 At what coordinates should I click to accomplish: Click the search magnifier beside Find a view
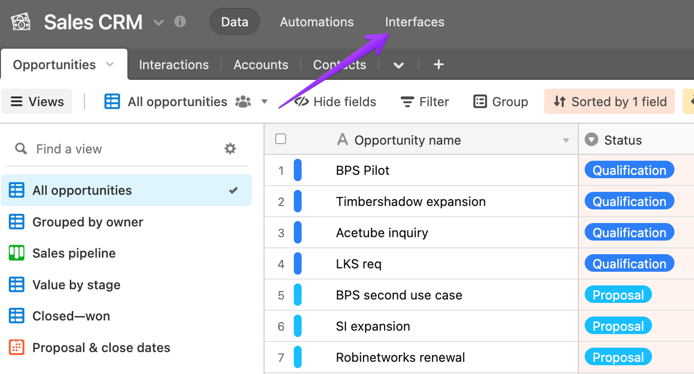pos(21,149)
